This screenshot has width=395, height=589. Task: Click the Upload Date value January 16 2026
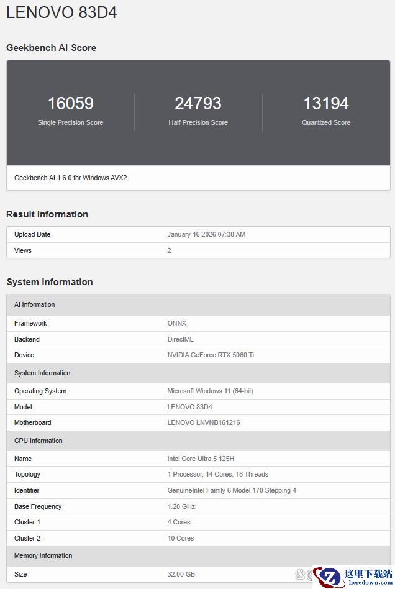click(206, 234)
